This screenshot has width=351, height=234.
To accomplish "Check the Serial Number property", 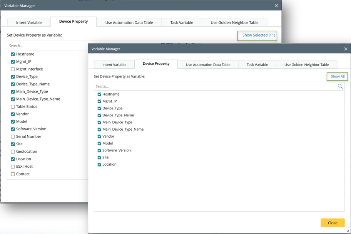I will [x=13, y=137].
